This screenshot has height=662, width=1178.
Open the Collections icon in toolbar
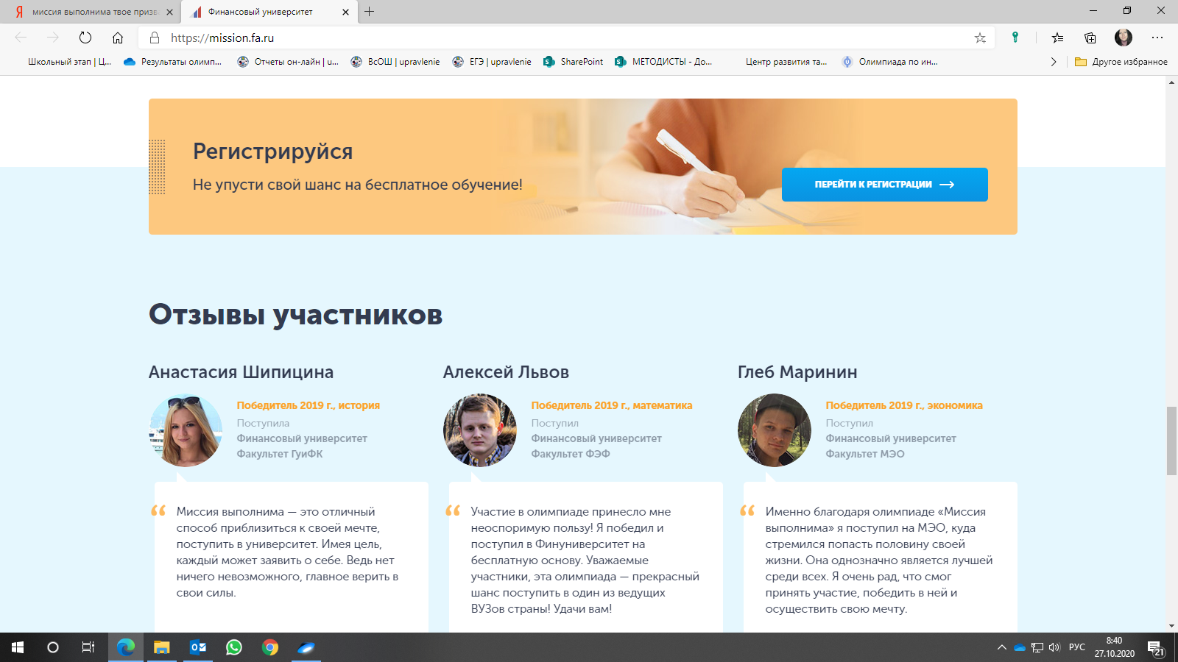pyautogui.click(x=1090, y=38)
